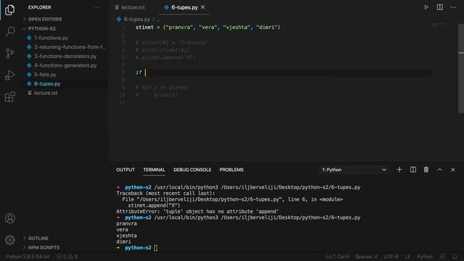Run Python file with the play icon
The image size is (464, 261).
coord(426,7)
